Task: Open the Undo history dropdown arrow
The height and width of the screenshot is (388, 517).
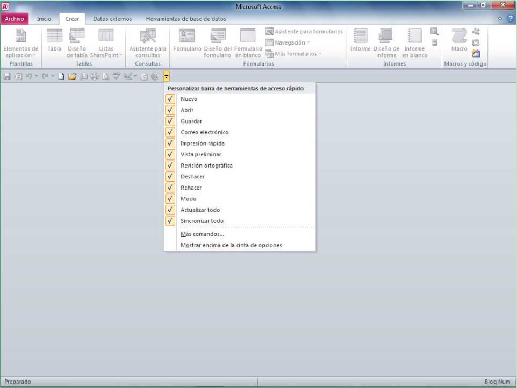Action: [36, 76]
